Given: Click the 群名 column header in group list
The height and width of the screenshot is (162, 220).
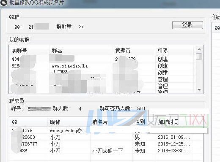Looking at the screenshot, I should pyautogui.click(x=81, y=51).
